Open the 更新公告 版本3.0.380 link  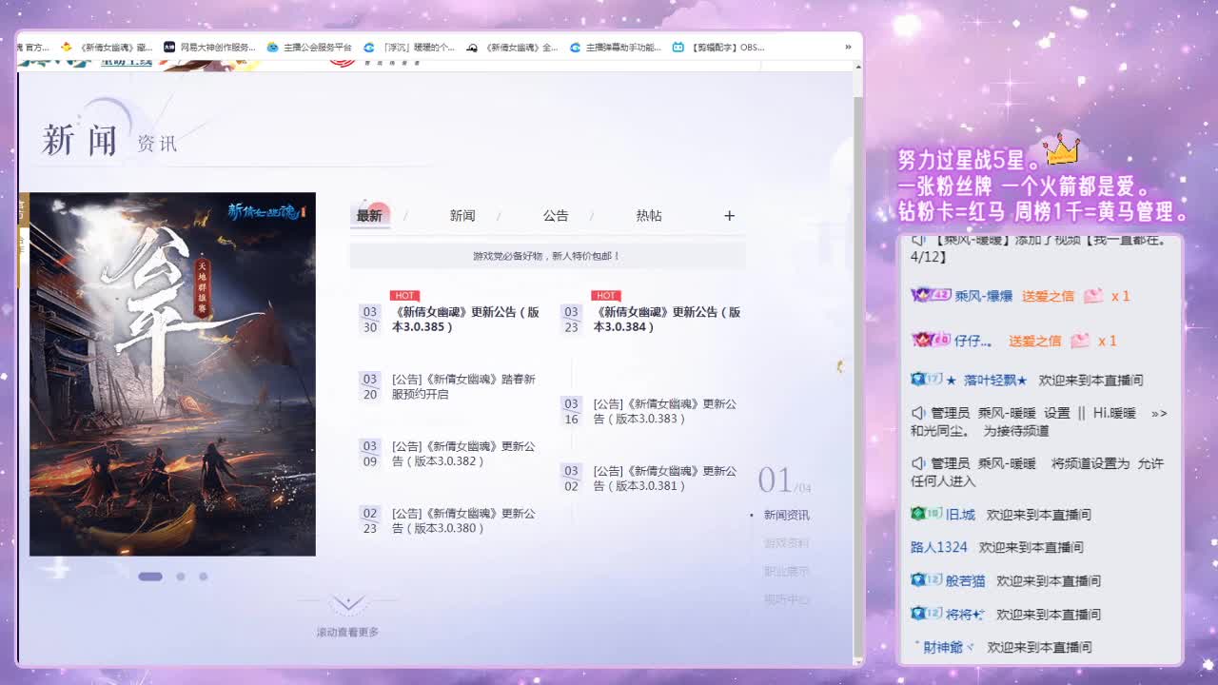[463, 520]
